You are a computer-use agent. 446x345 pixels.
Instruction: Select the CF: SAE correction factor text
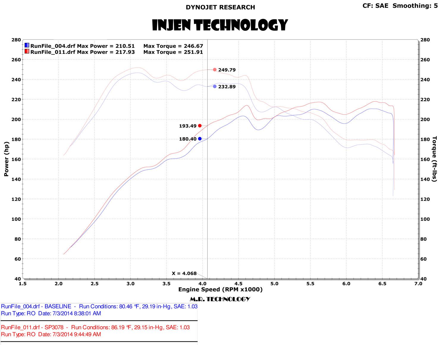375,6
